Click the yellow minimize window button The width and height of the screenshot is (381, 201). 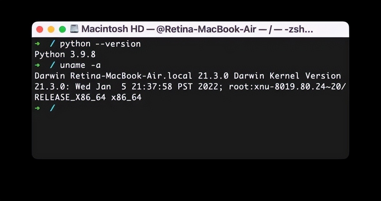point(51,30)
